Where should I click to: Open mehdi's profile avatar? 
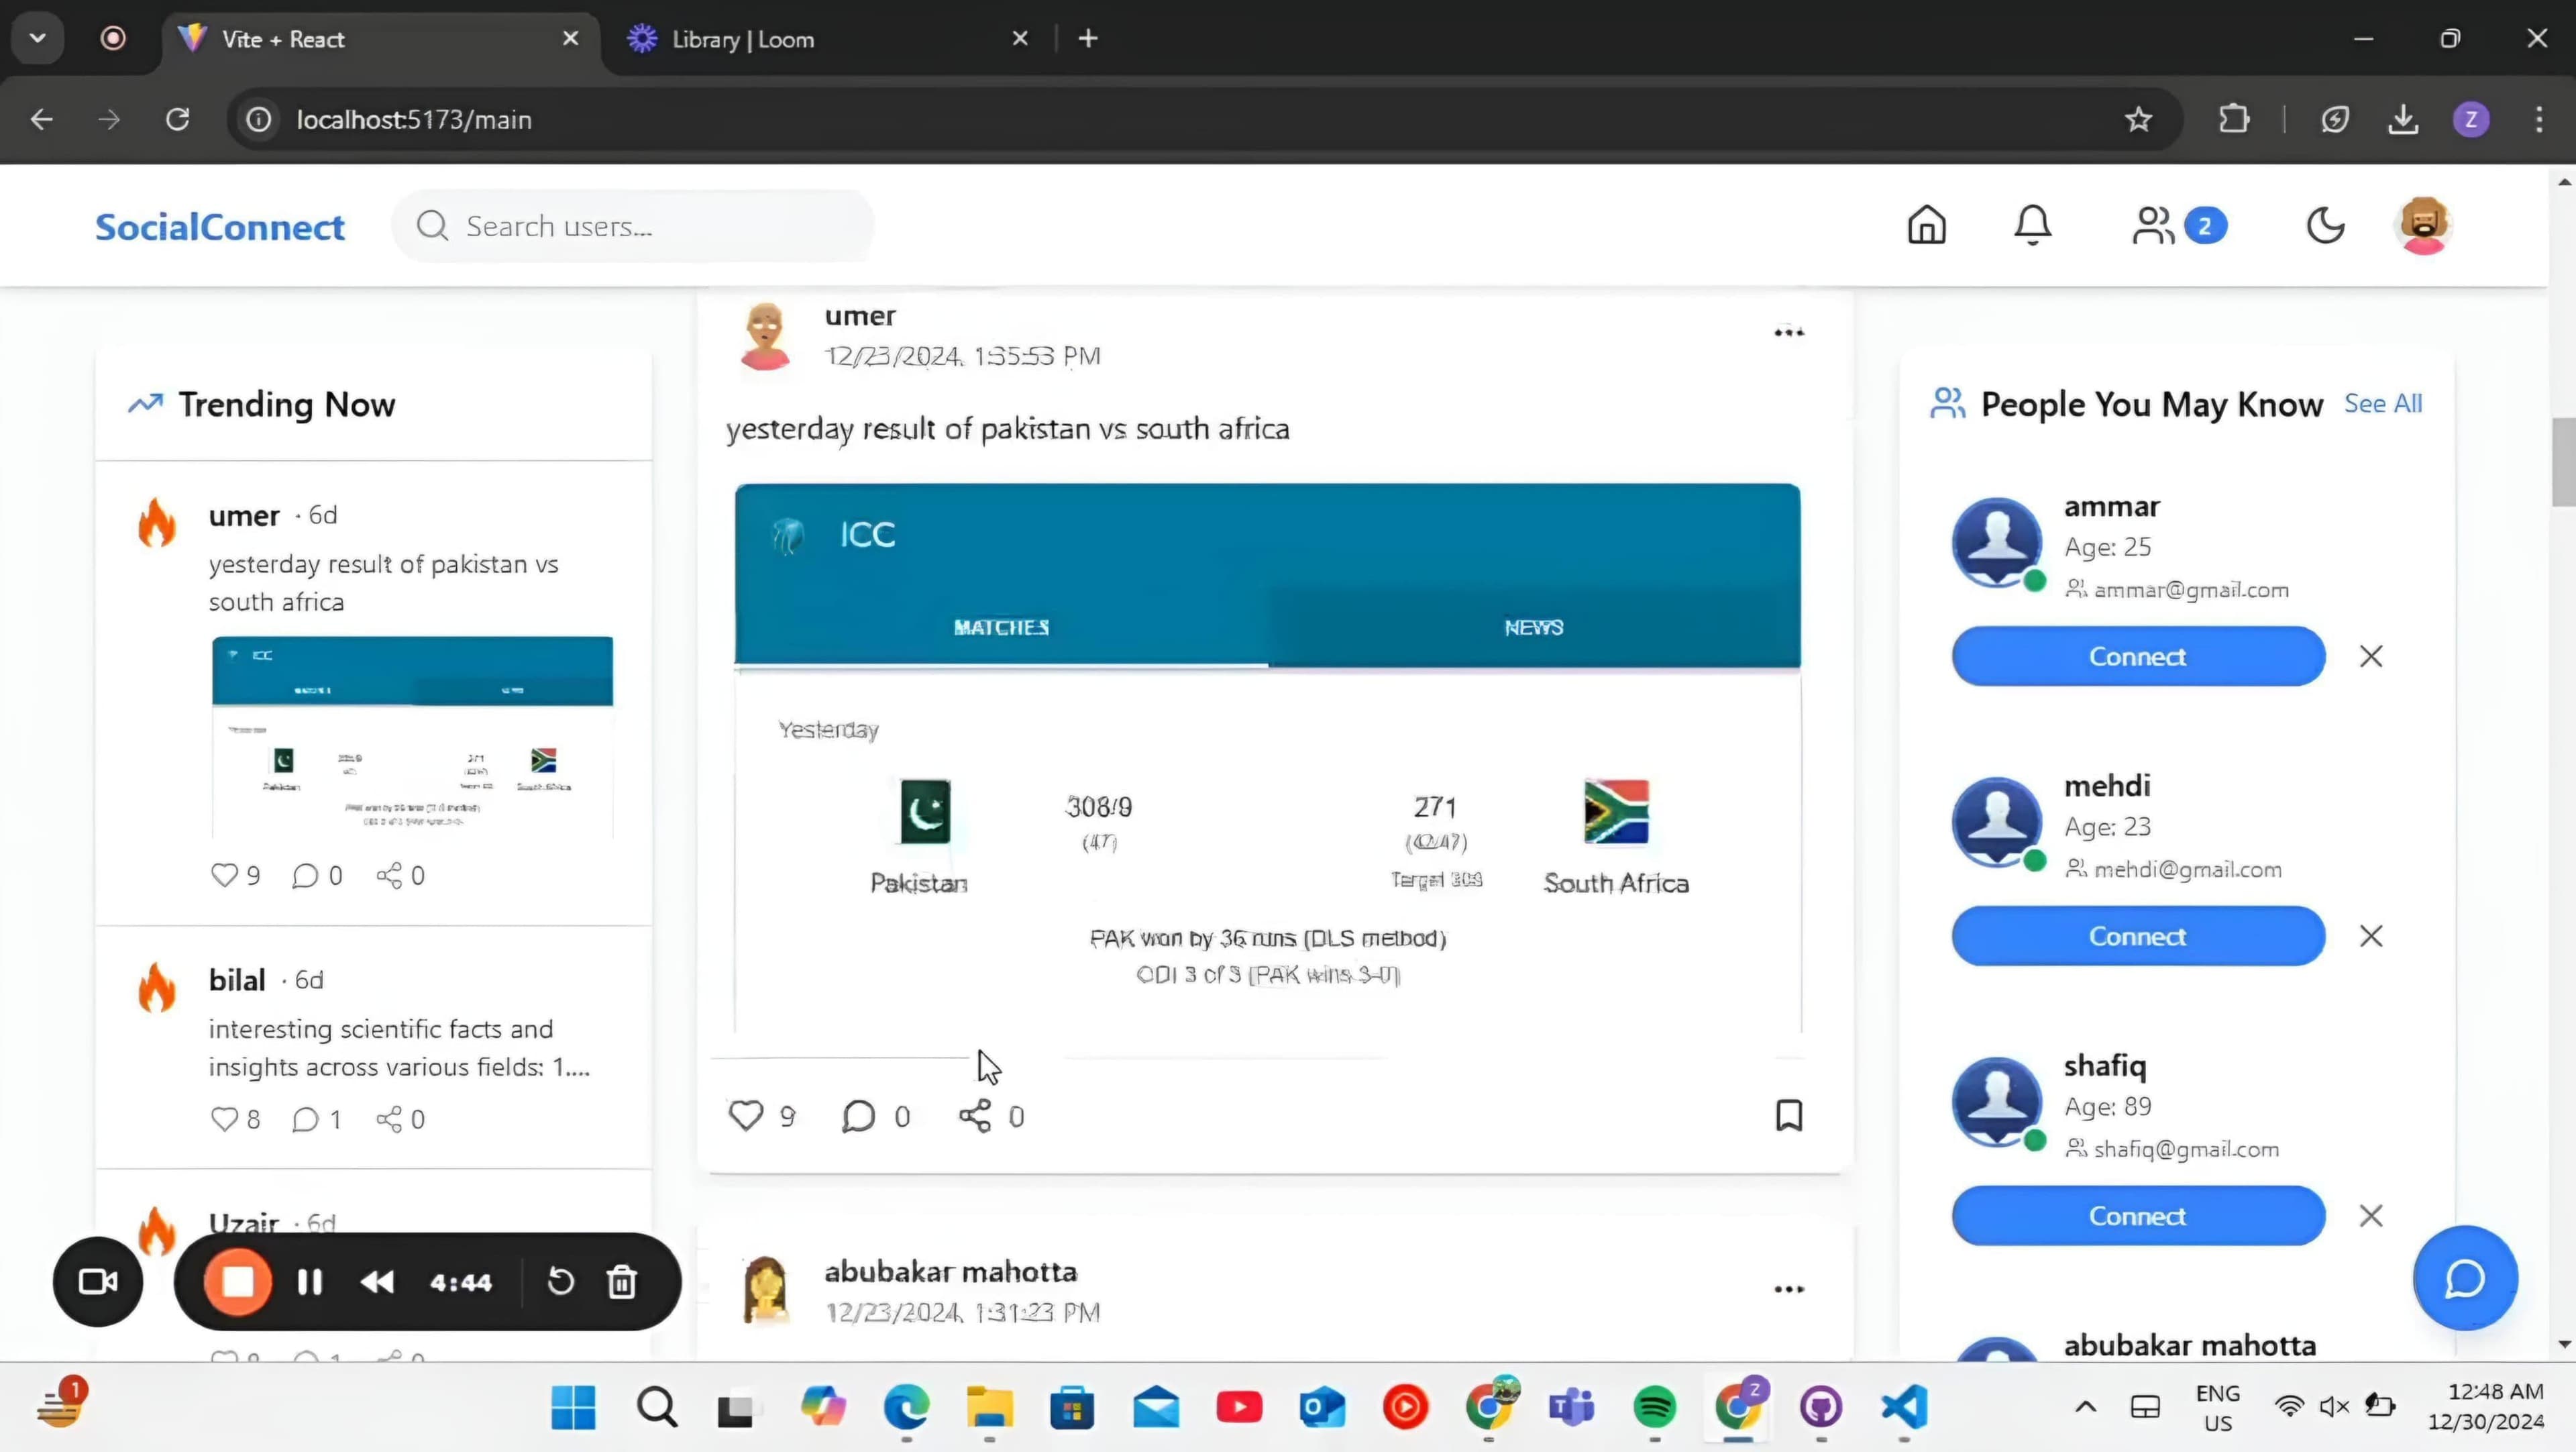pos(1997,822)
